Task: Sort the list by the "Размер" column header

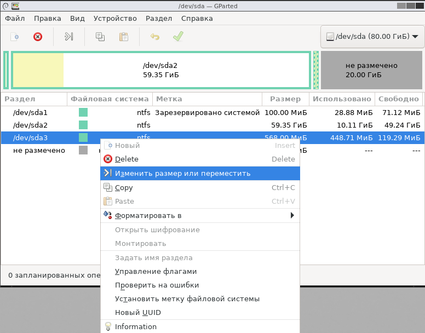Action: click(x=285, y=99)
